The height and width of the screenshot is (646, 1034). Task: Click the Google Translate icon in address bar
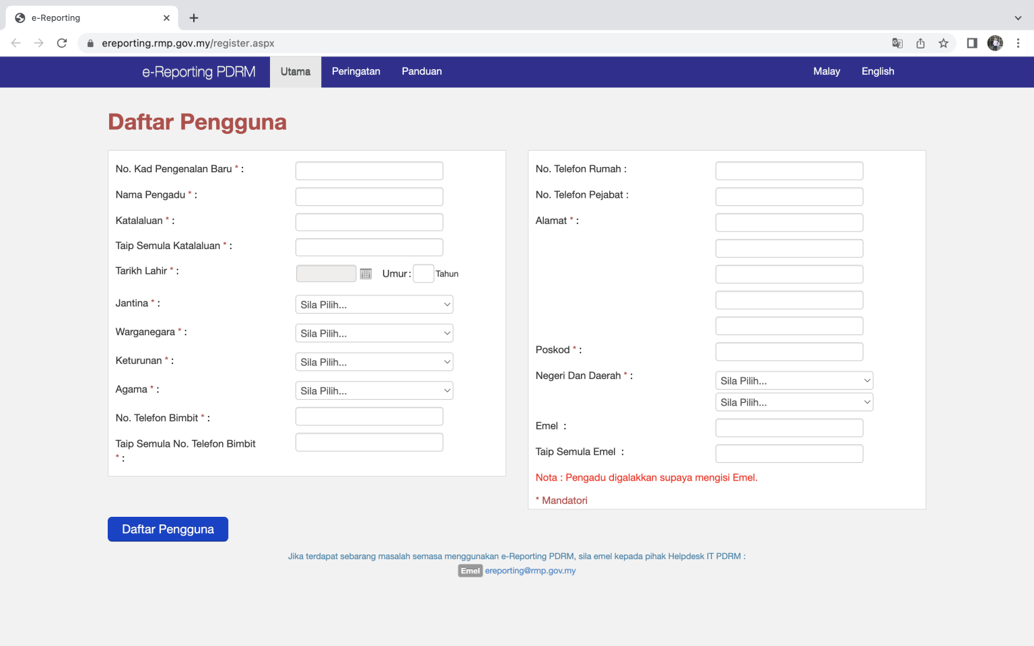click(x=897, y=42)
